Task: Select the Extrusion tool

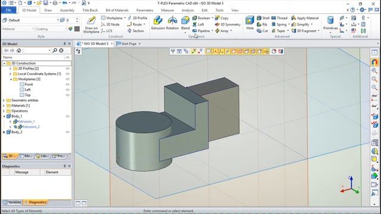Action: [158, 23]
